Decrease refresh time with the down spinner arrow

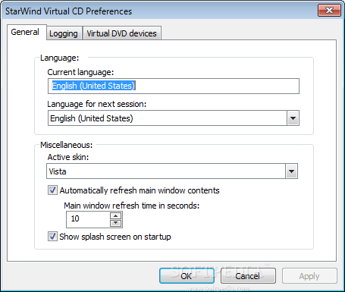pyautogui.click(x=116, y=223)
